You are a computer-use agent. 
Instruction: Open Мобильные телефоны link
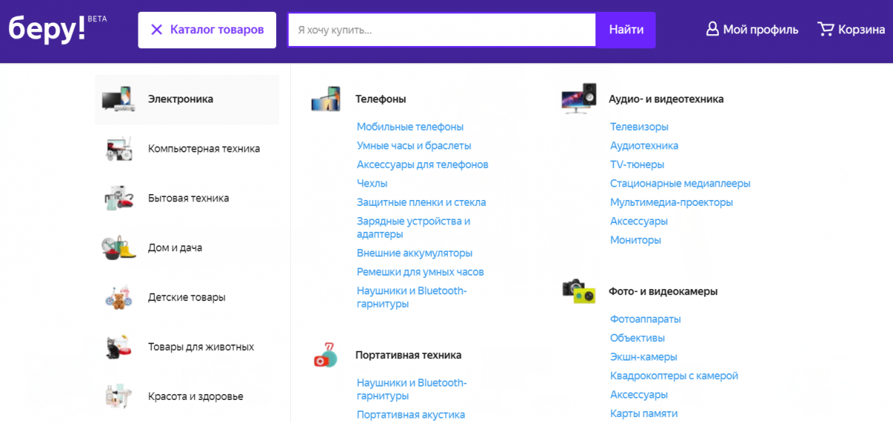click(x=410, y=127)
